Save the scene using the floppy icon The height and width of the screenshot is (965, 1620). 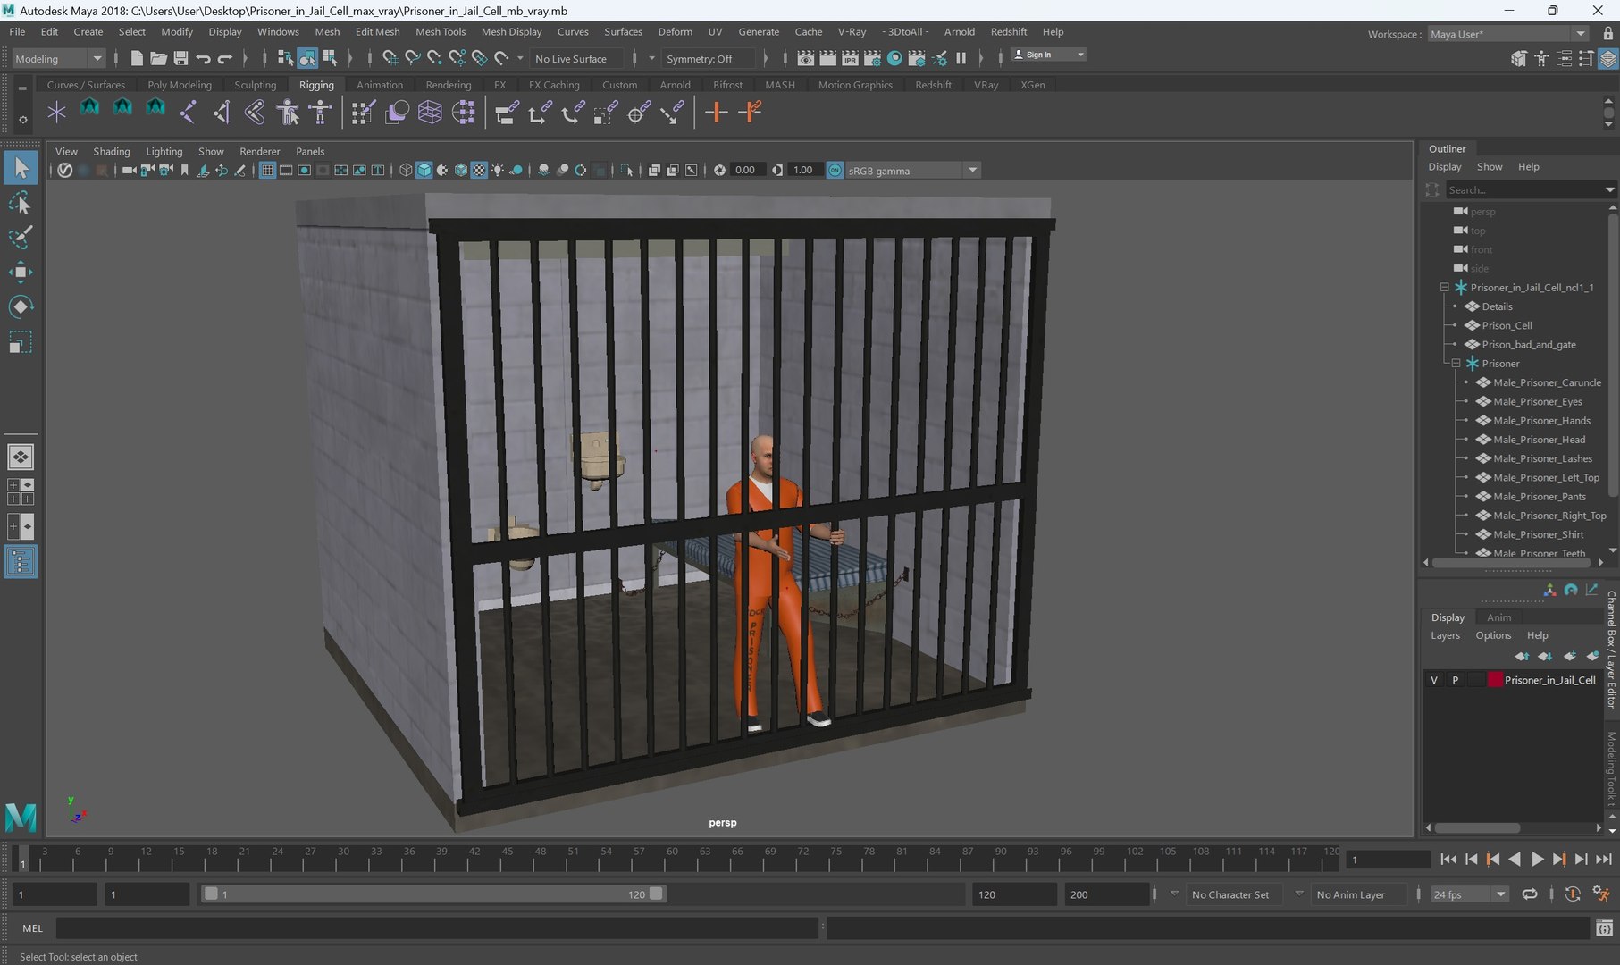180,58
